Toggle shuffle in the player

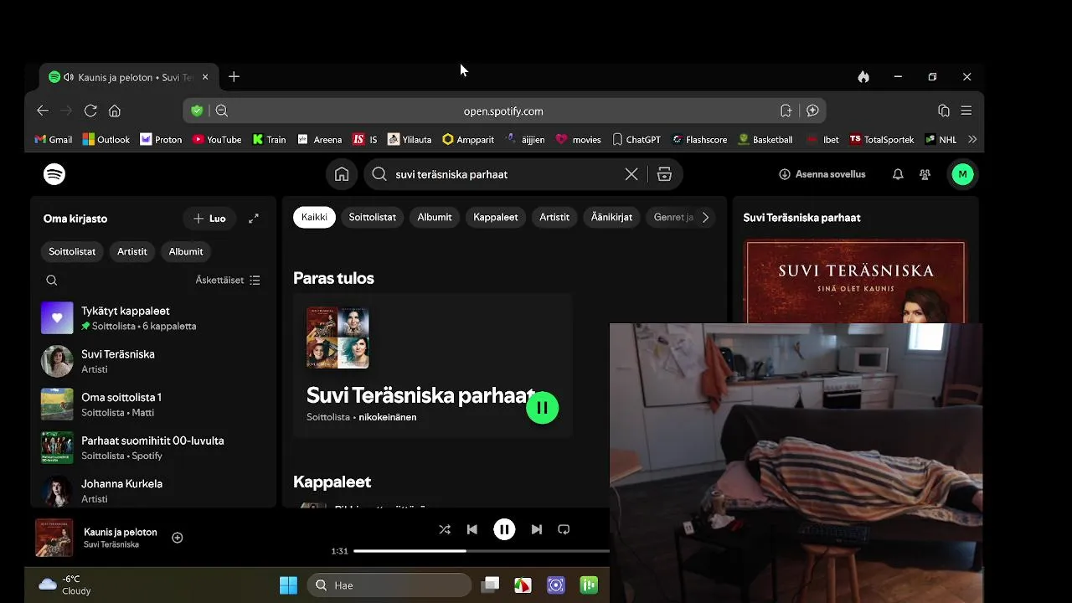(445, 529)
